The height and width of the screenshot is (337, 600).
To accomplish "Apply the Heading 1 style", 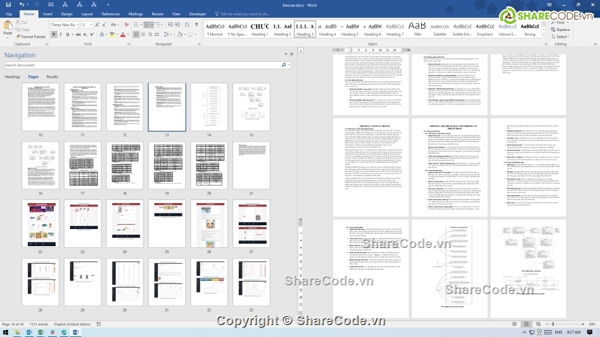I will (260, 29).
